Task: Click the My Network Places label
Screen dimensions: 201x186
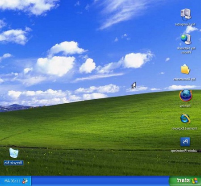Action: pos(186,51)
